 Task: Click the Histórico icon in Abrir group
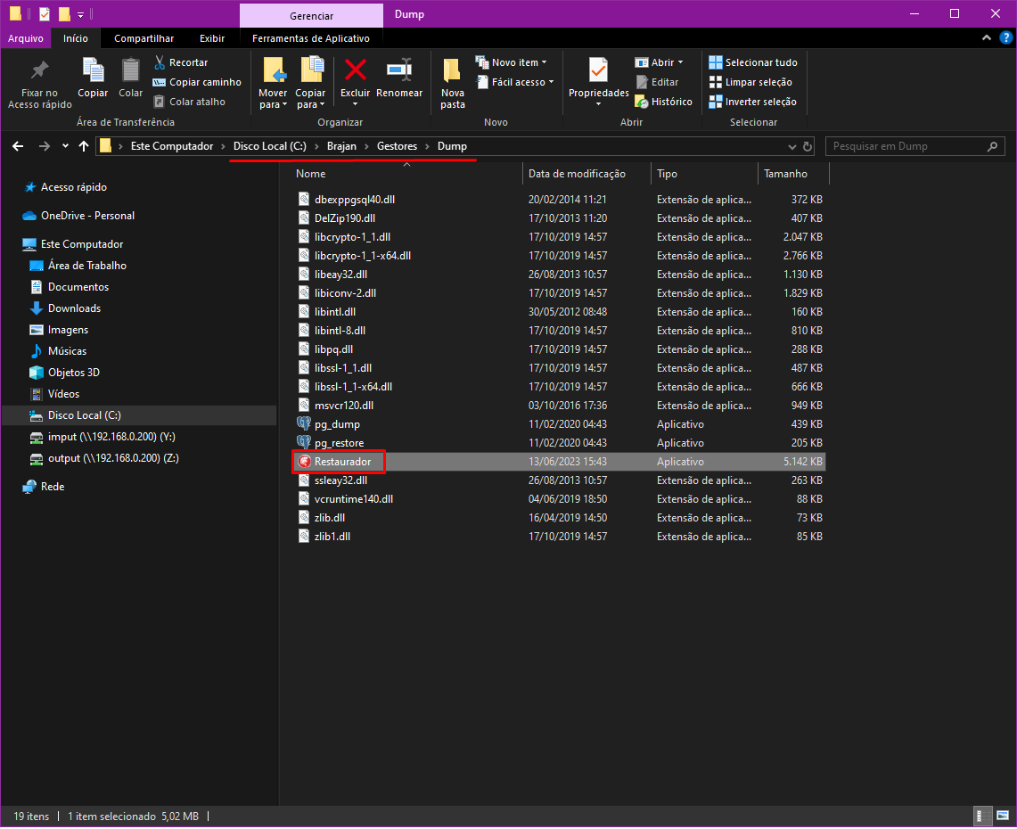642,102
